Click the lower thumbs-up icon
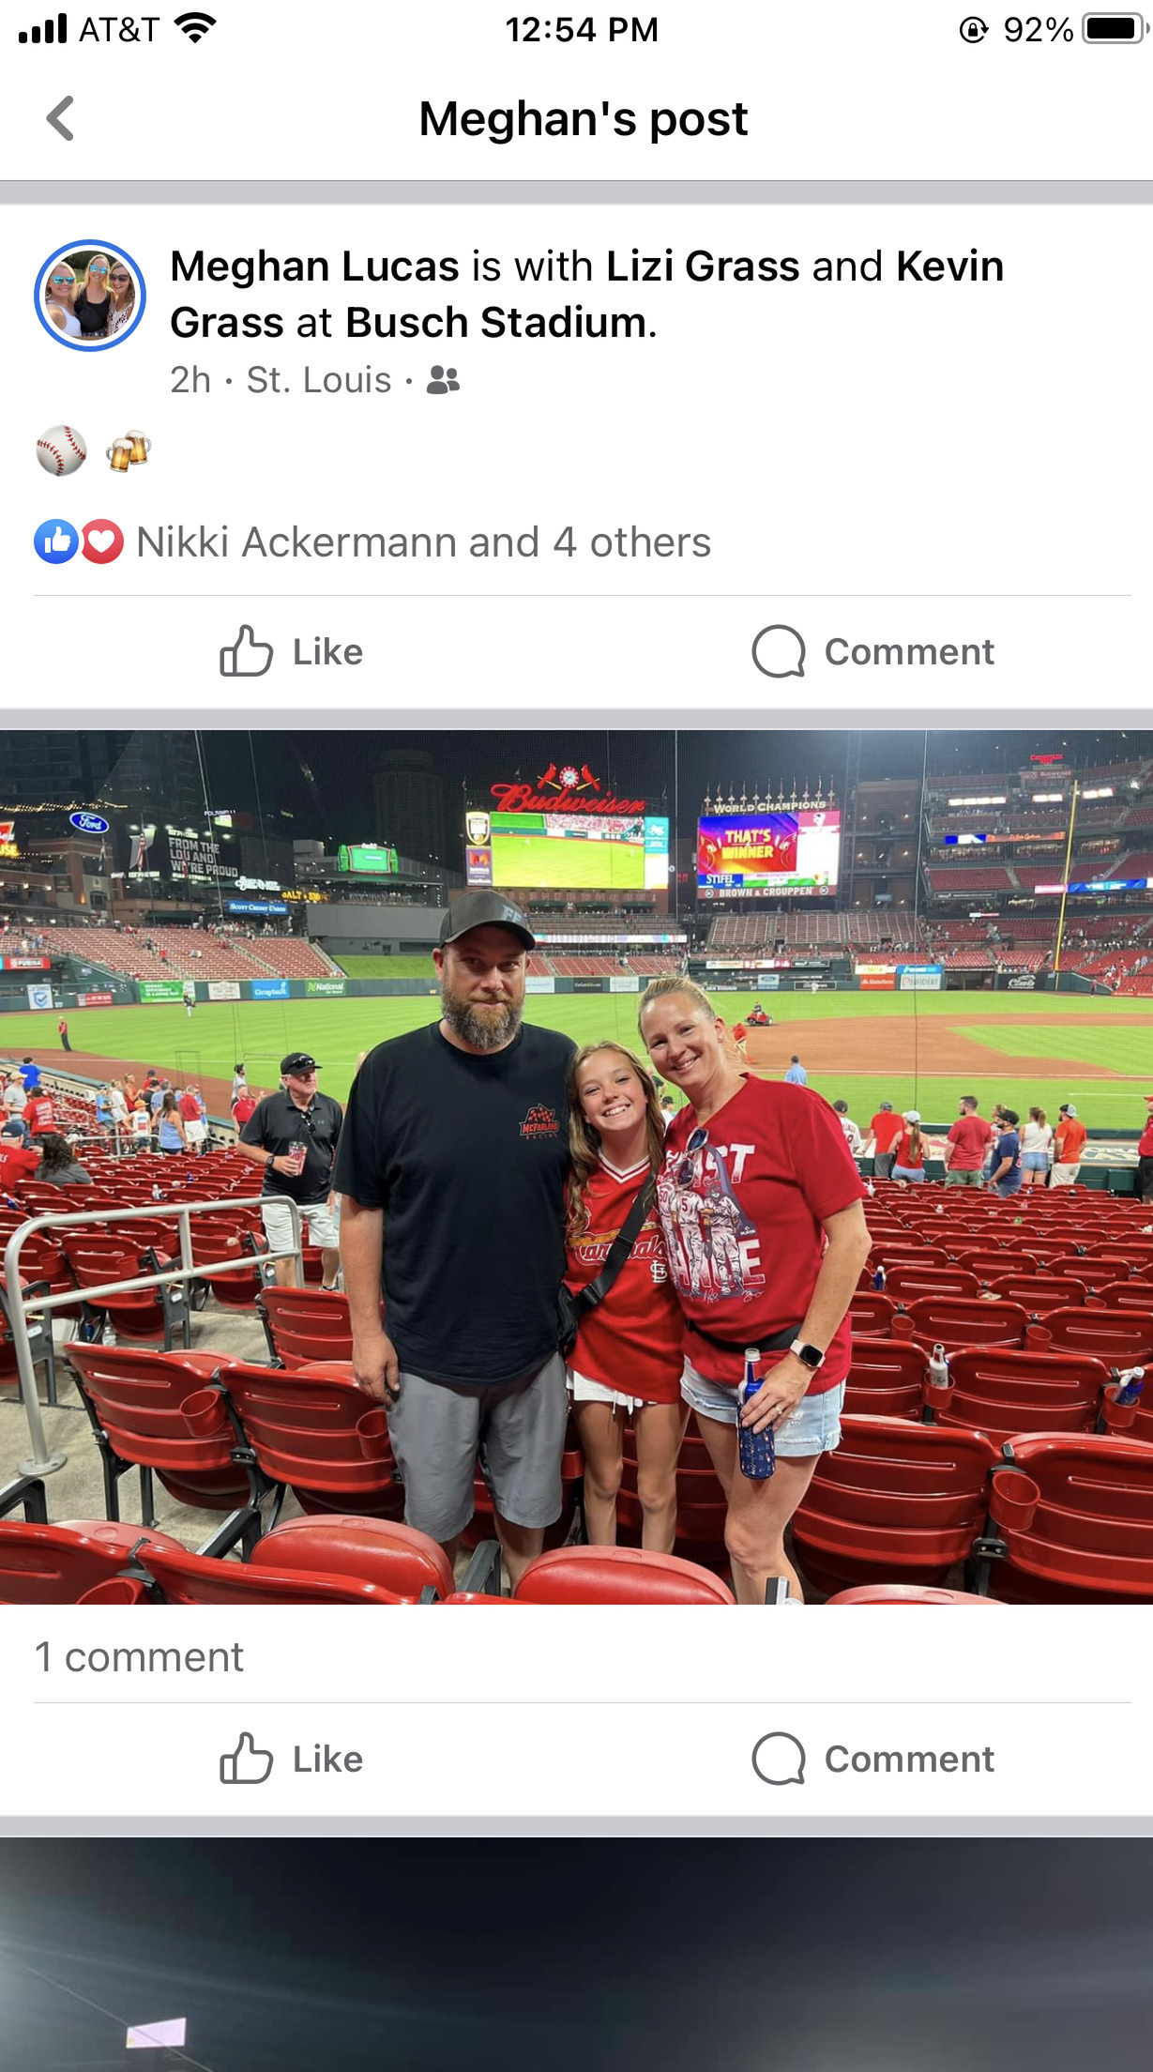The height and width of the screenshot is (2072, 1153). click(x=246, y=1759)
